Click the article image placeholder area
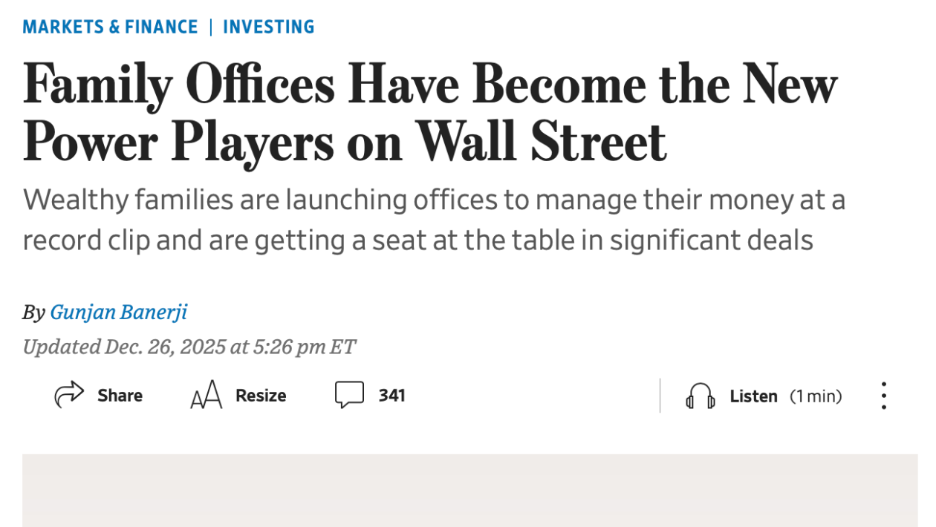Viewport: 936px width, 527px height. click(x=469, y=490)
